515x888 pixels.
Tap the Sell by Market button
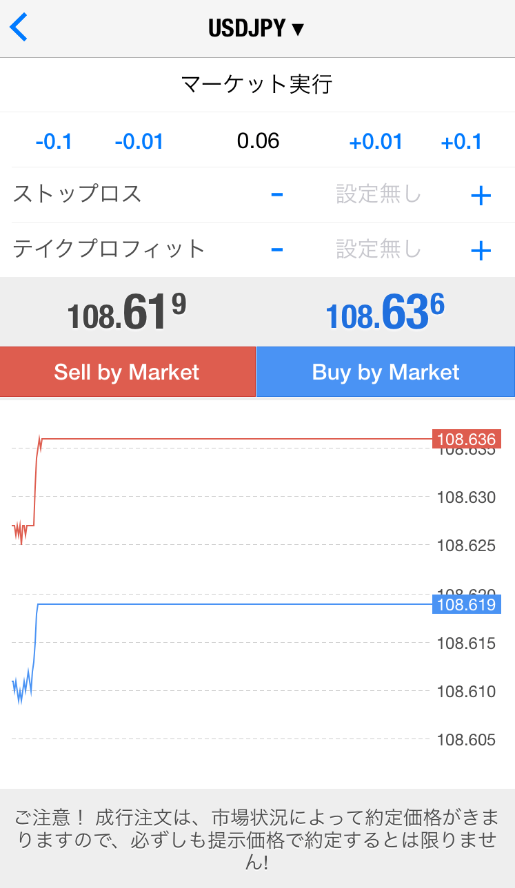coord(128,372)
